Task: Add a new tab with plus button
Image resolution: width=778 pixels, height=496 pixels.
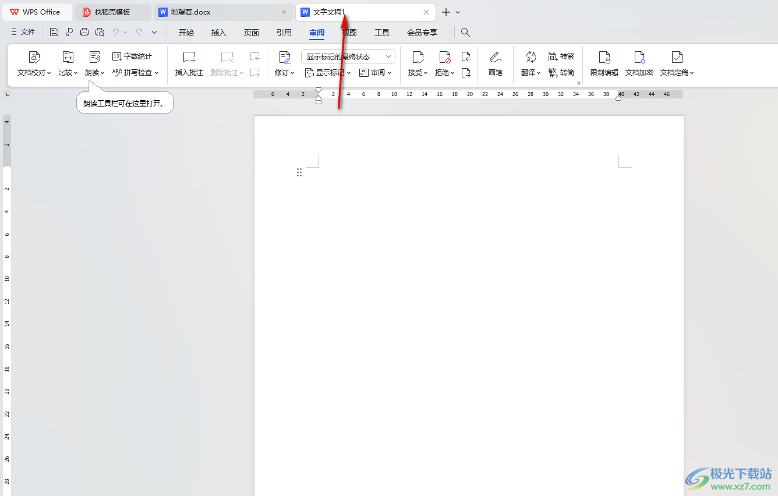Action: 446,12
